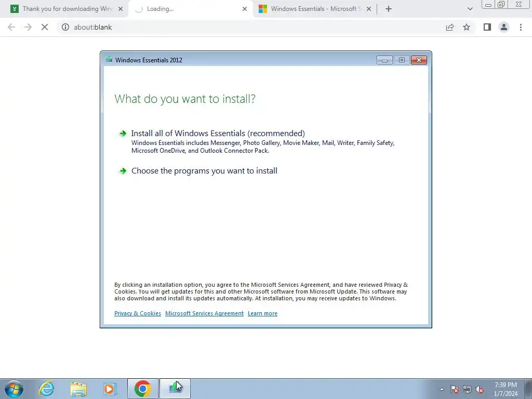Close the Windows Essentials - Microsoft tab
The image size is (532, 399).
click(369, 9)
